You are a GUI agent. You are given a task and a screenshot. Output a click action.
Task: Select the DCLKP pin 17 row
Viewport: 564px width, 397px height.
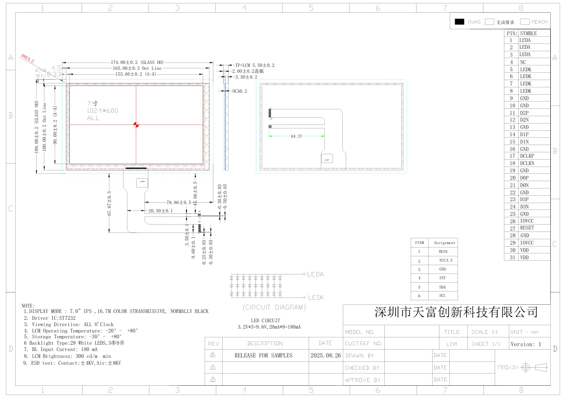click(x=527, y=156)
